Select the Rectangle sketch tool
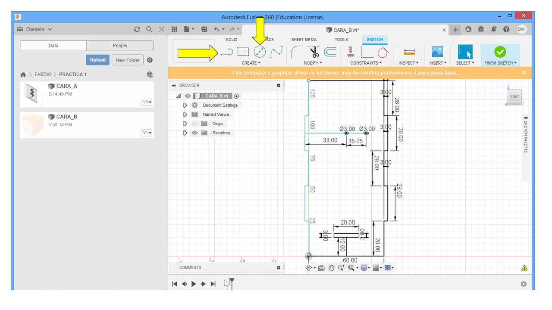 243,52
